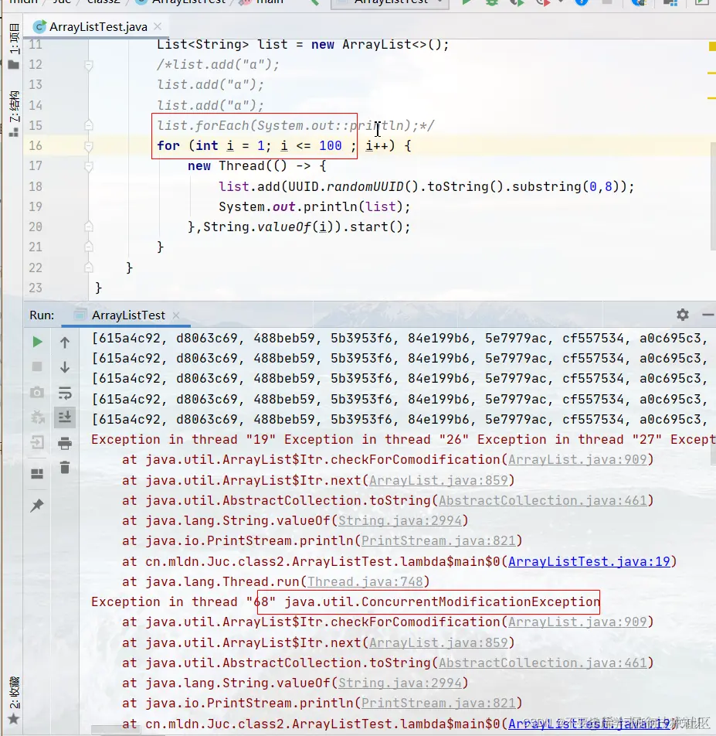Click fold marker at line 15
Screen dimensions: 716x736
point(89,125)
